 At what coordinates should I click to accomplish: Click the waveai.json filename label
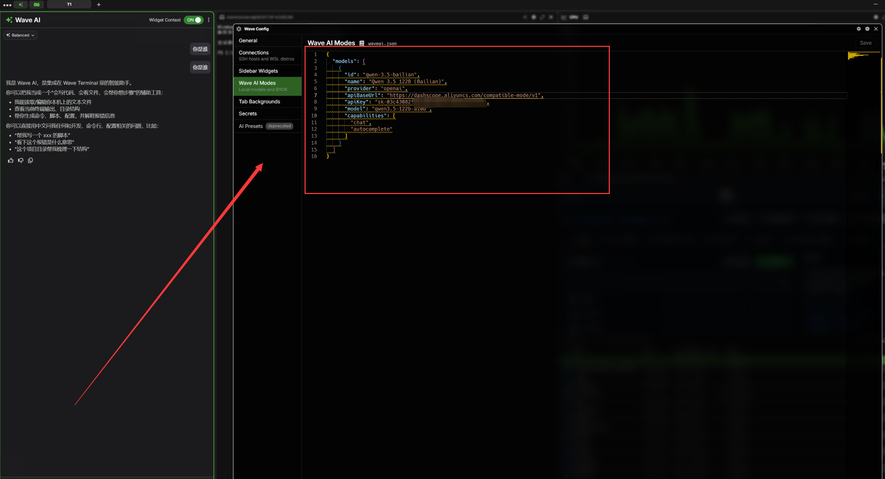[382, 44]
